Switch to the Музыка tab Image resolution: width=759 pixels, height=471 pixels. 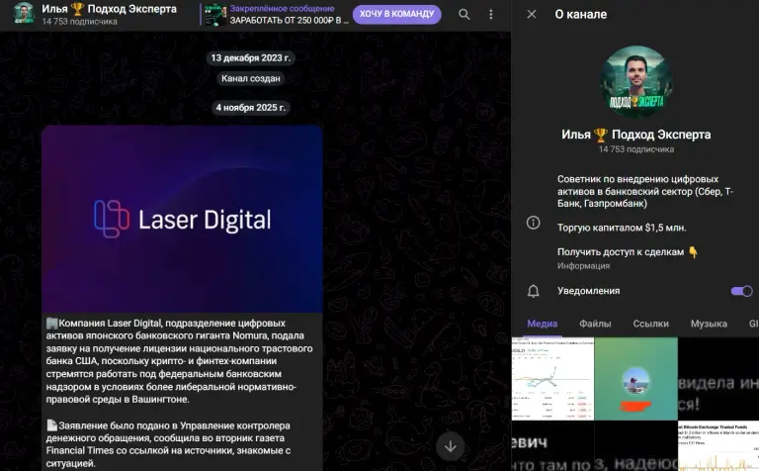point(709,324)
